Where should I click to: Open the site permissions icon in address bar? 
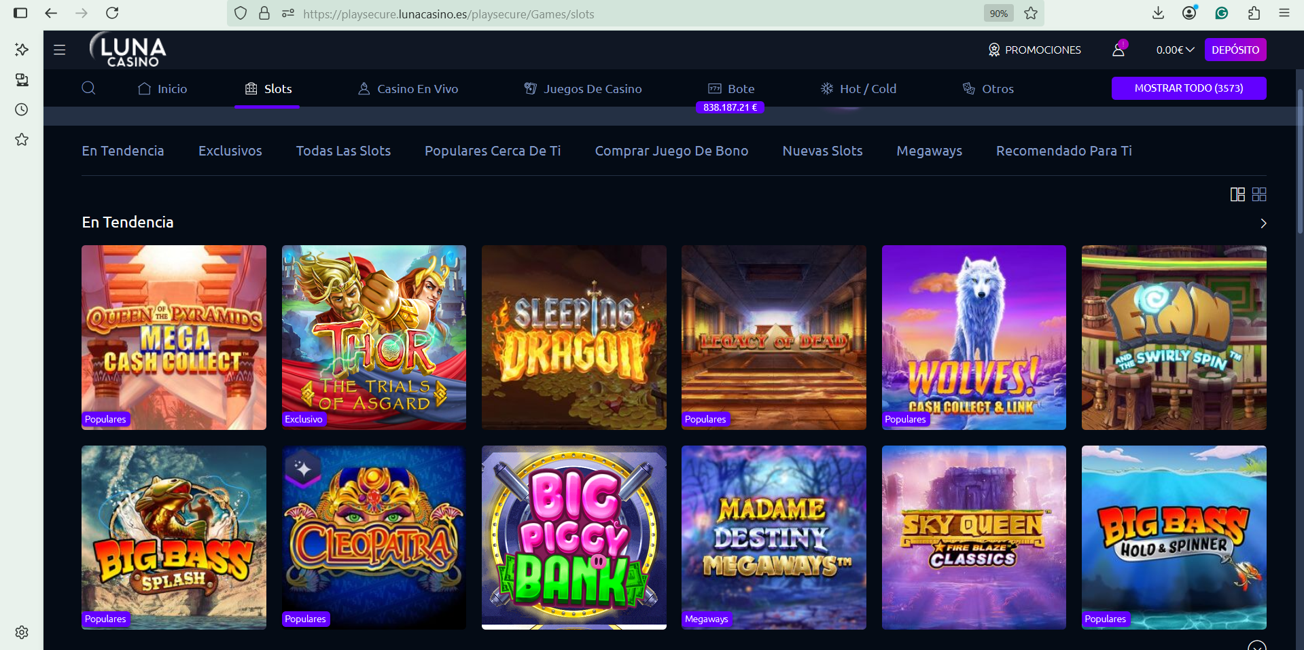tap(288, 14)
